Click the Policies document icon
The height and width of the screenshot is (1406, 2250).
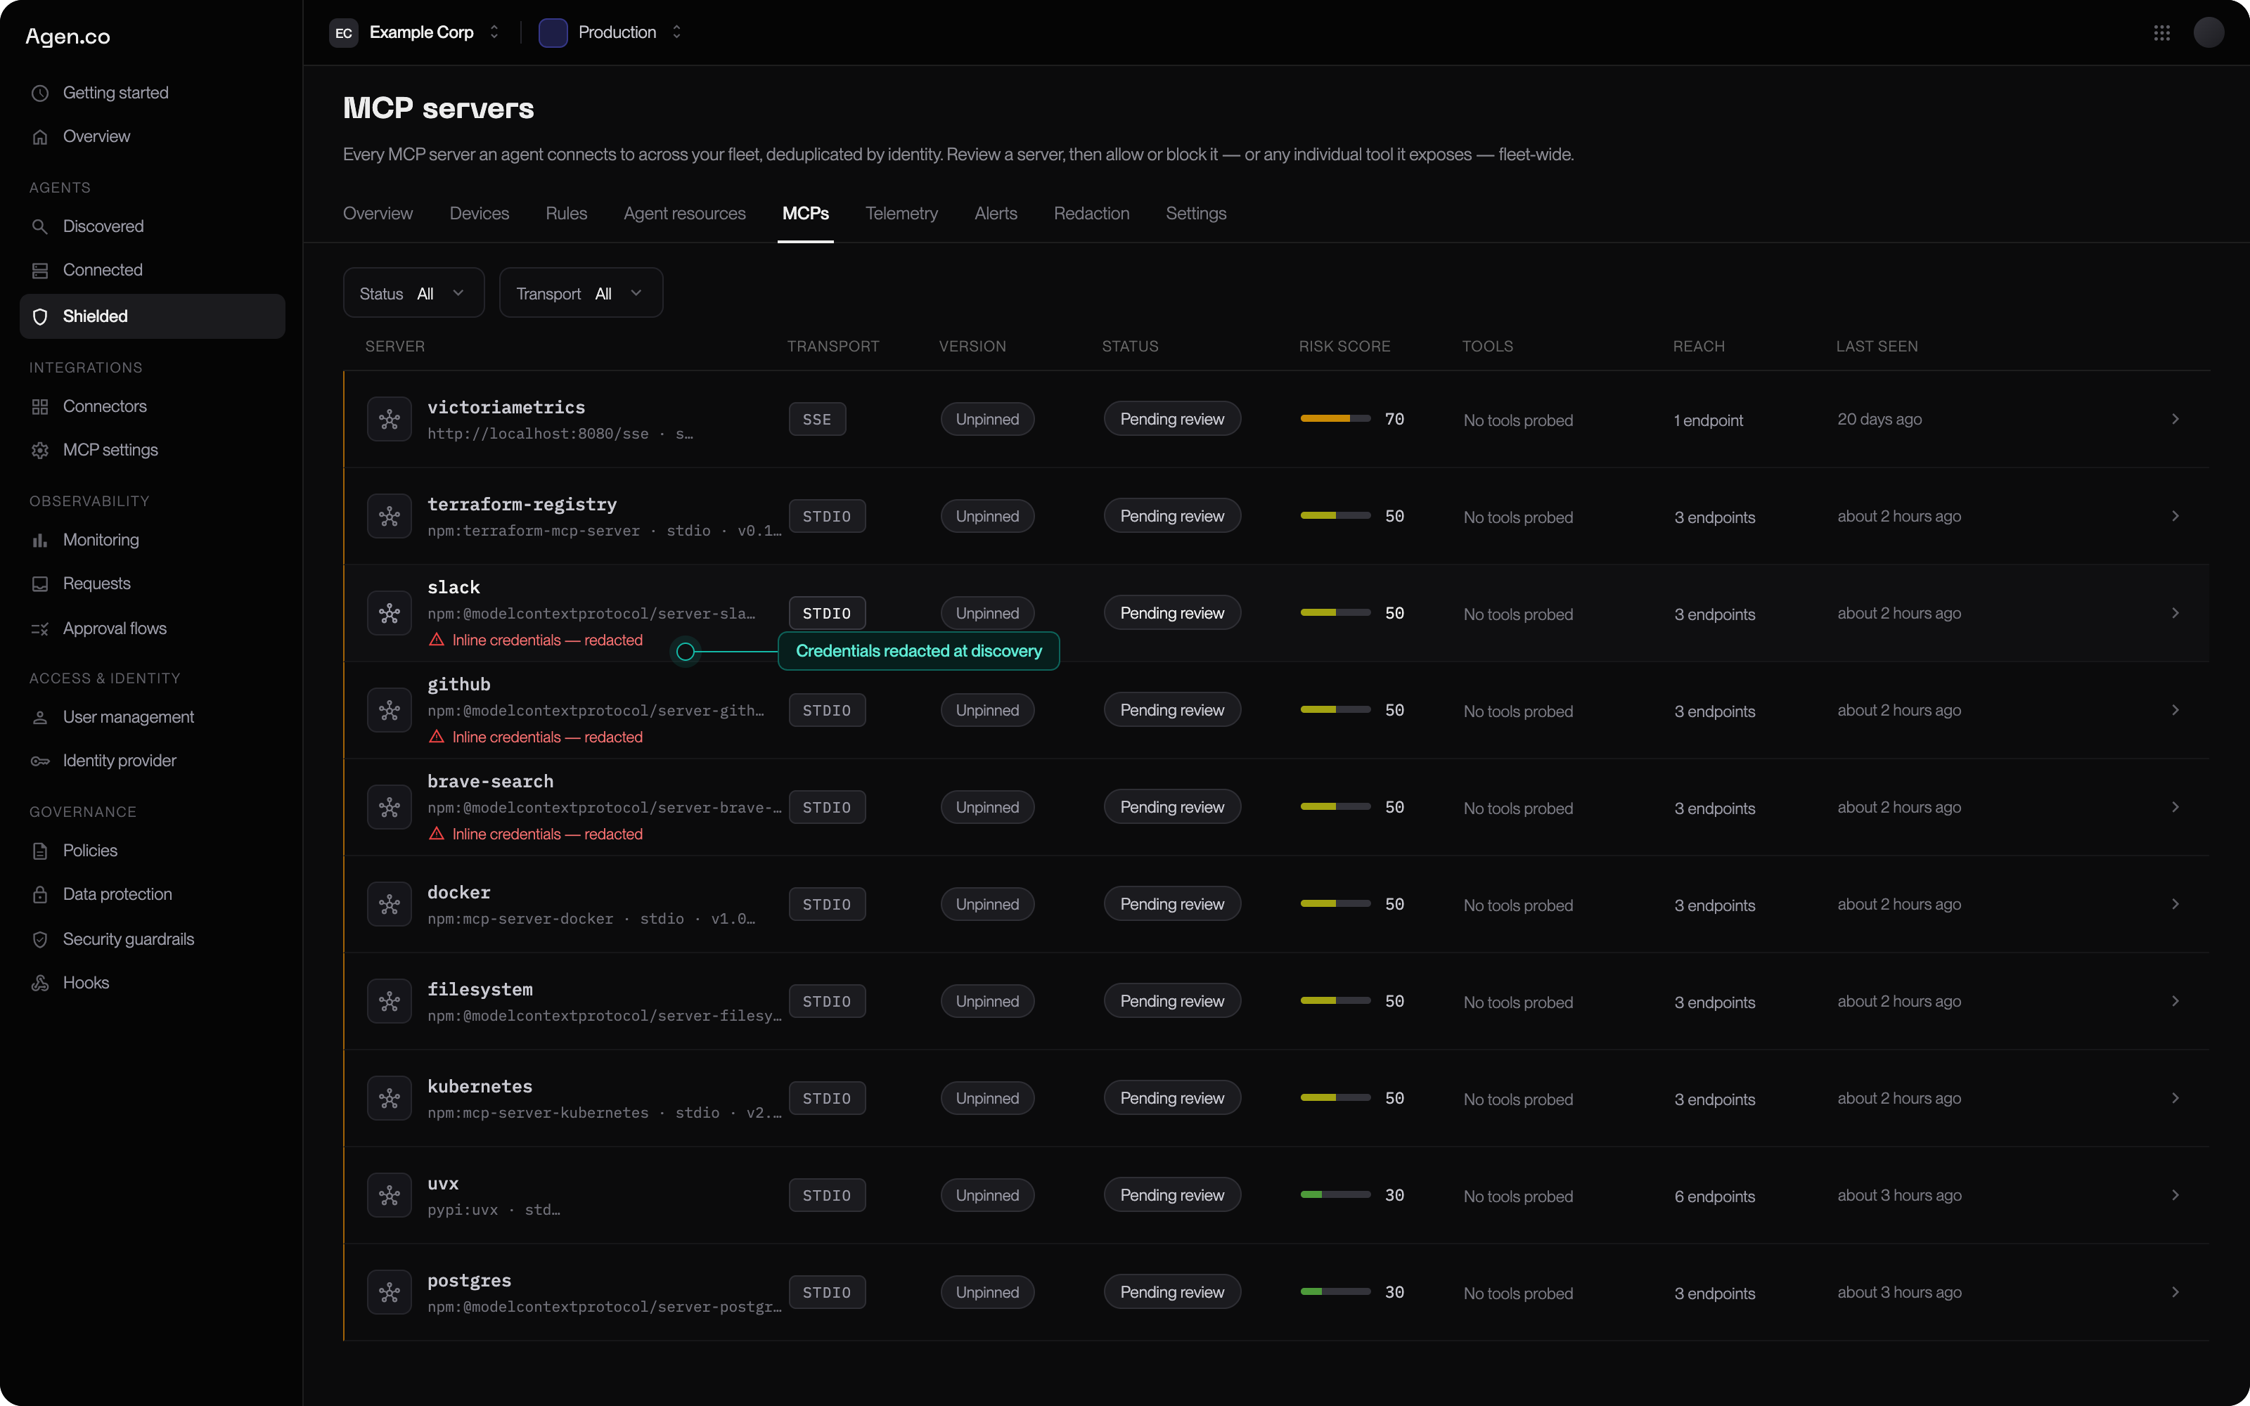tap(40, 851)
